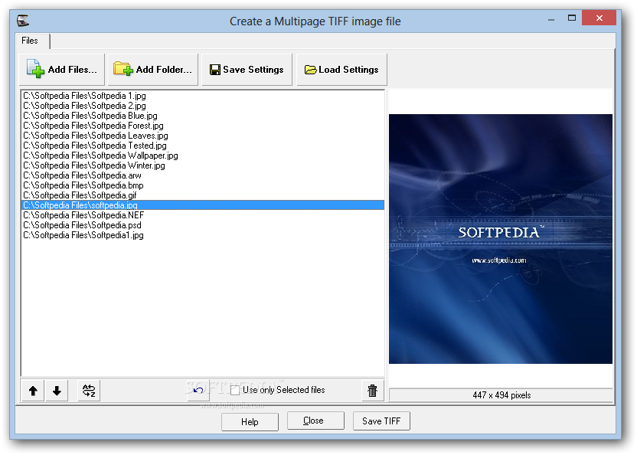Minimize the TIFF creator window
Viewport: 637px width, 455px height.
pyautogui.click(x=551, y=18)
